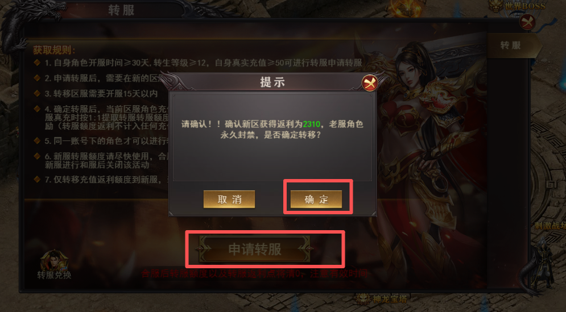Click the green 2310 rebate amount
566x312 pixels.
pos(312,124)
